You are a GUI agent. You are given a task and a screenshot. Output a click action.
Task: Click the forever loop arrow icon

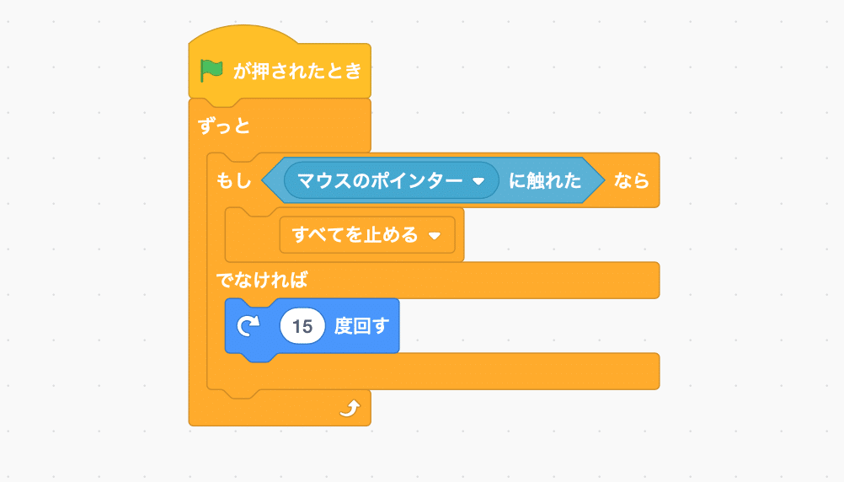pos(350,408)
